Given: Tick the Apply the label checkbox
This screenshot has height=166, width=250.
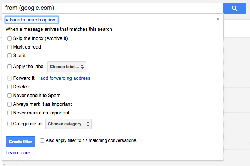Looking at the screenshot, I should point(9,67).
